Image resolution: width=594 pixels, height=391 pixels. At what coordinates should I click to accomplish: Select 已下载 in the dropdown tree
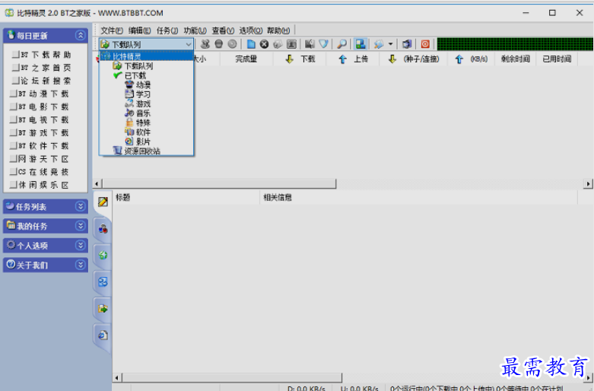(x=135, y=75)
